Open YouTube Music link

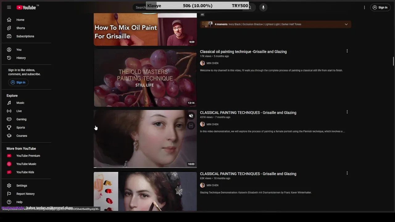tap(27, 164)
